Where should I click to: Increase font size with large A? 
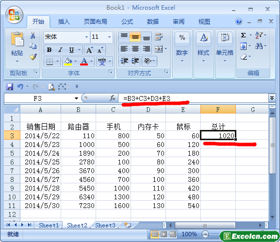tap(89, 50)
